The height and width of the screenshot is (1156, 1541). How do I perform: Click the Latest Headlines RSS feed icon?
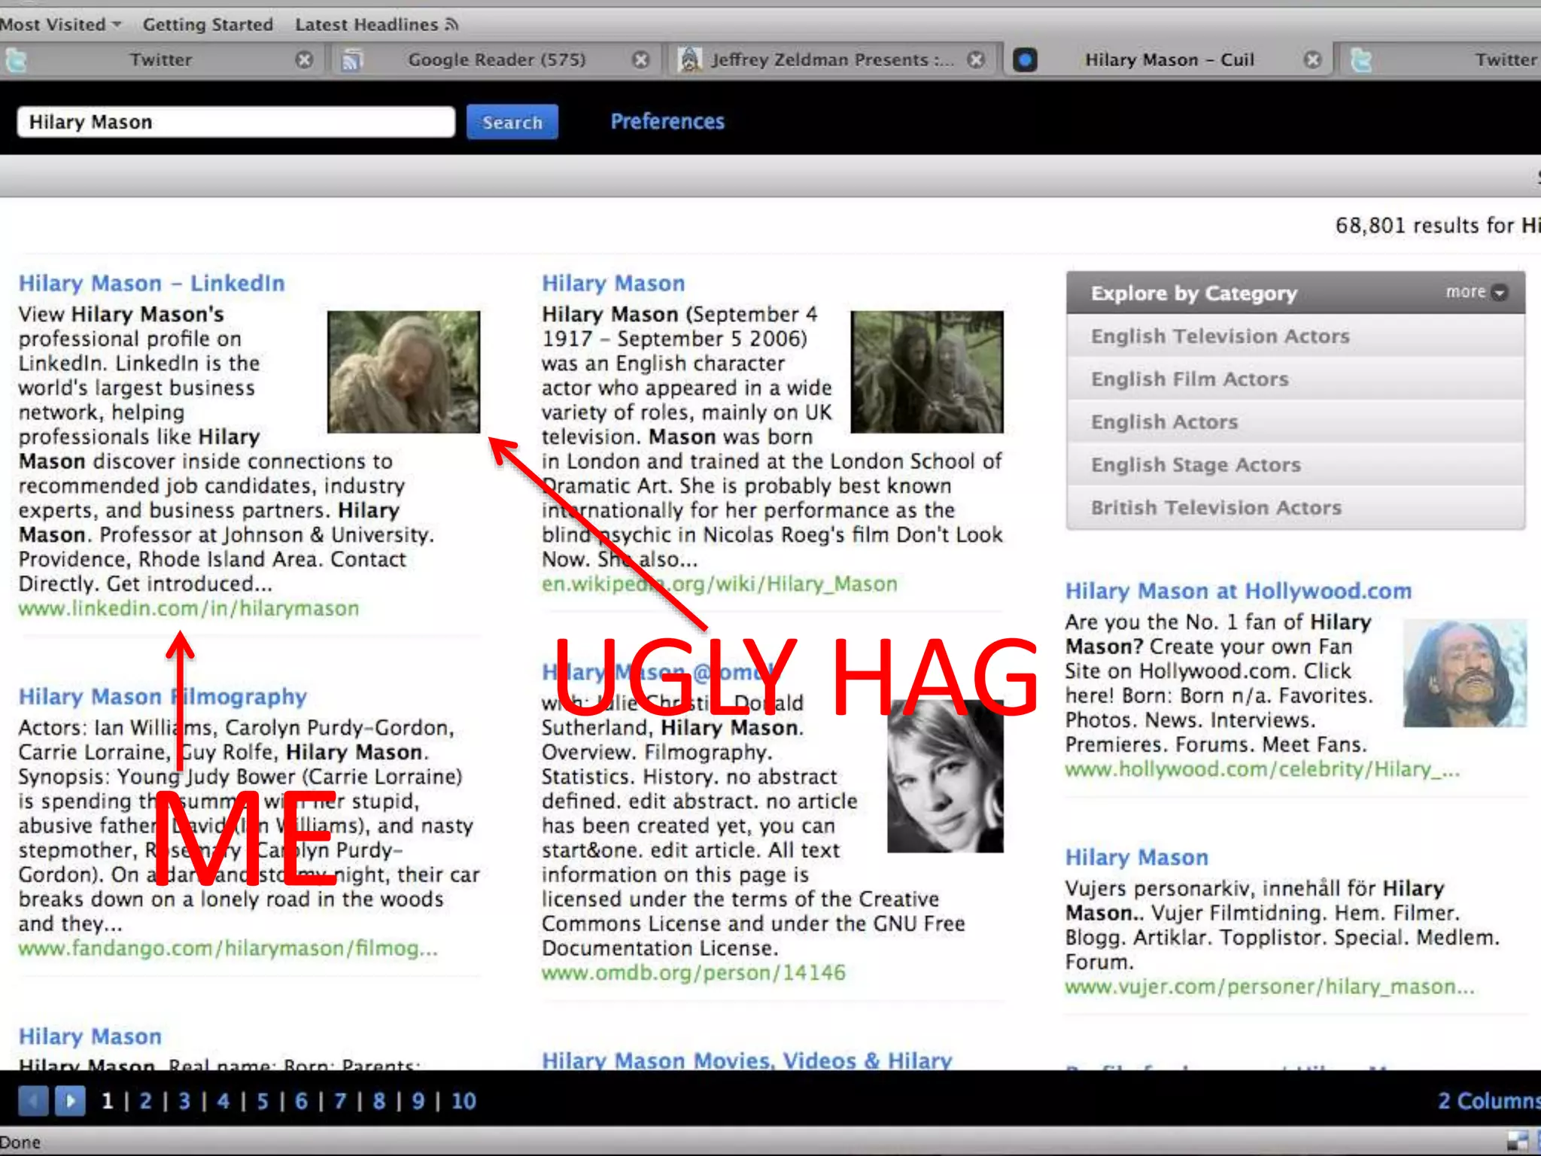(451, 25)
